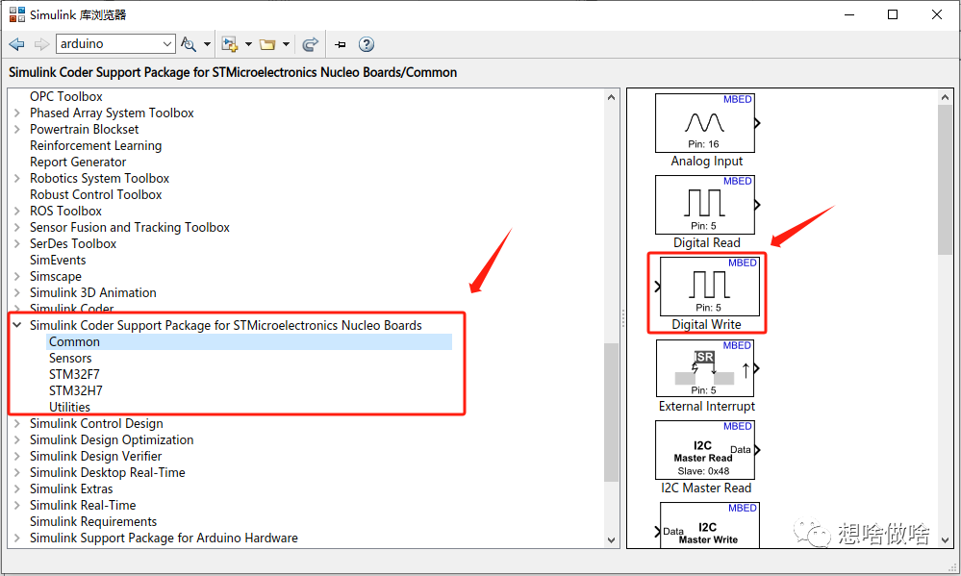The height and width of the screenshot is (576, 961).
Task: Expand ROS Toolbox node
Action: pyautogui.click(x=17, y=211)
